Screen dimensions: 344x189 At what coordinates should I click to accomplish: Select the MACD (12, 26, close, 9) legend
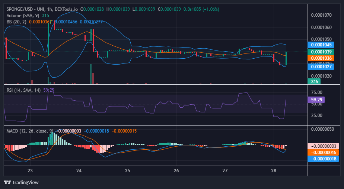coord(30,131)
